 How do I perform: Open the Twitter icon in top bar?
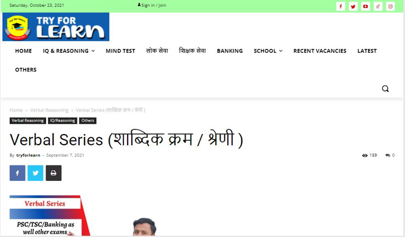353,6
